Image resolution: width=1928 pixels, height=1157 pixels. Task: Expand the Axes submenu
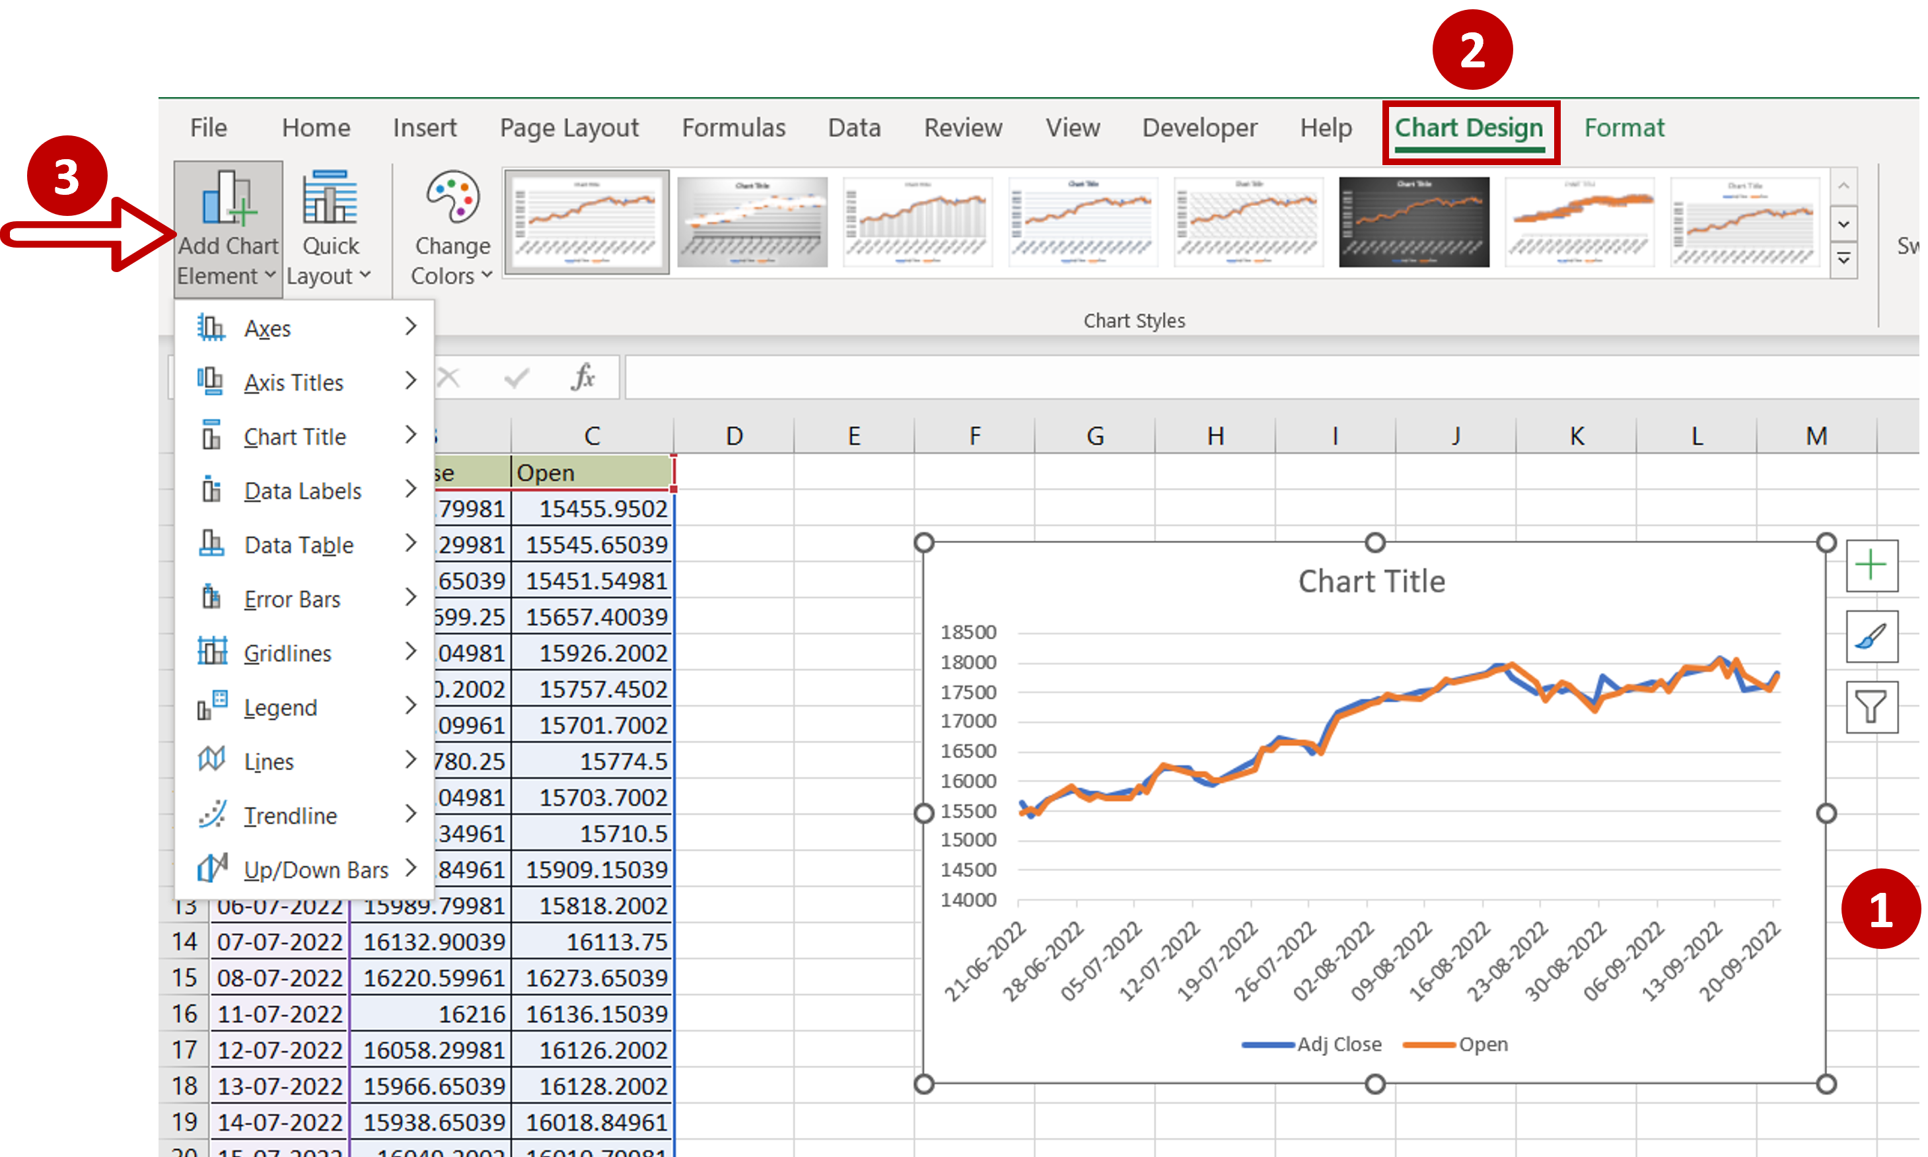(x=410, y=326)
